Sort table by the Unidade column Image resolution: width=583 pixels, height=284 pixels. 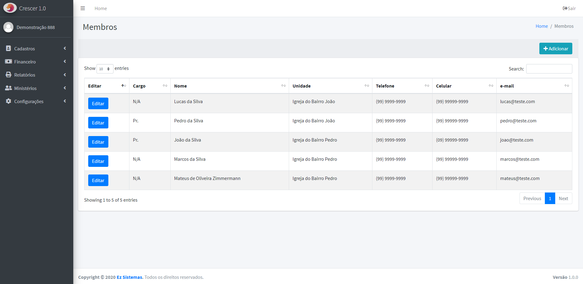tap(330, 86)
